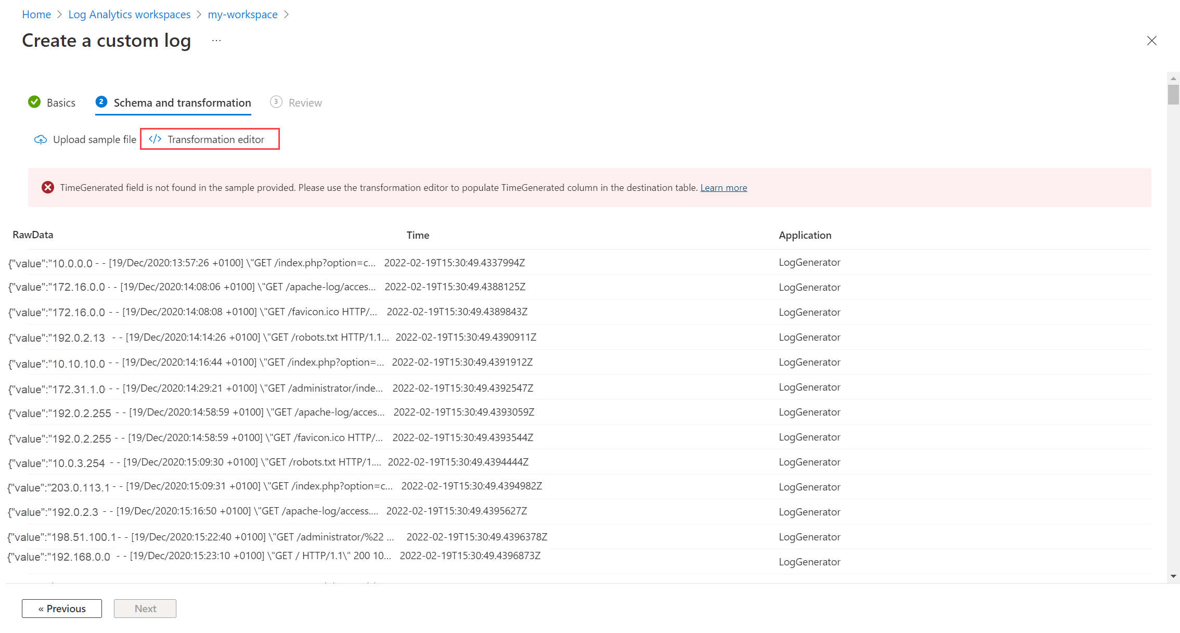Select Schema and transformation tab
Viewport: 1180px width, 633px height.
[182, 103]
